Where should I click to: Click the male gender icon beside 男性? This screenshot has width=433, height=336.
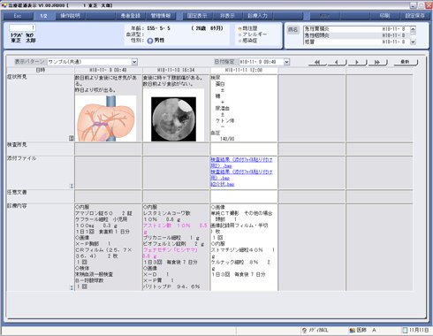pos(149,41)
